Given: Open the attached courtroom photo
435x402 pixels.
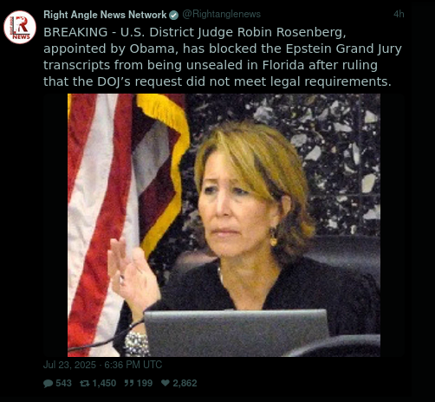Looking at the screenshot, I should click(224, 225).
